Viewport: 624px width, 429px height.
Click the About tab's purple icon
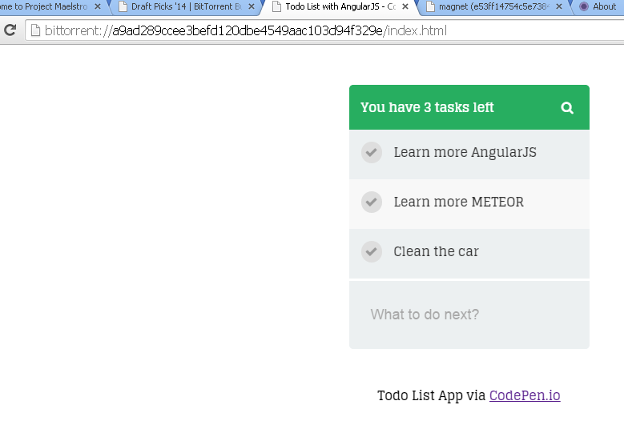pos(584,6)
